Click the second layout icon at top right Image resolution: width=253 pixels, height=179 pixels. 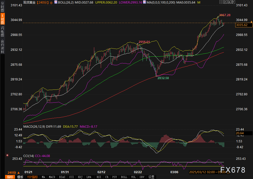tap(225, 2)
